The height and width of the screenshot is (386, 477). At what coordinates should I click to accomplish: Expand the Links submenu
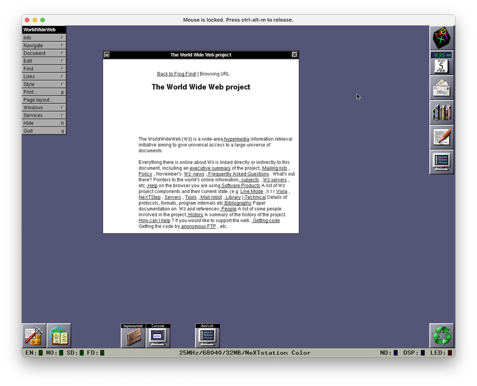(x=44, y=76)
